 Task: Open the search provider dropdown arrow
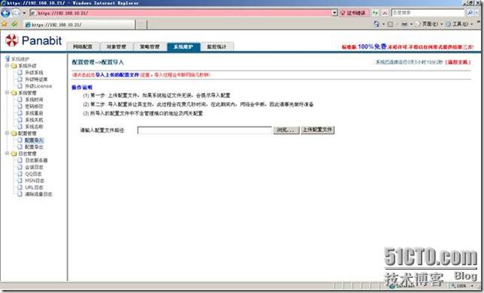pyautogui.click(x=476, y=13)
